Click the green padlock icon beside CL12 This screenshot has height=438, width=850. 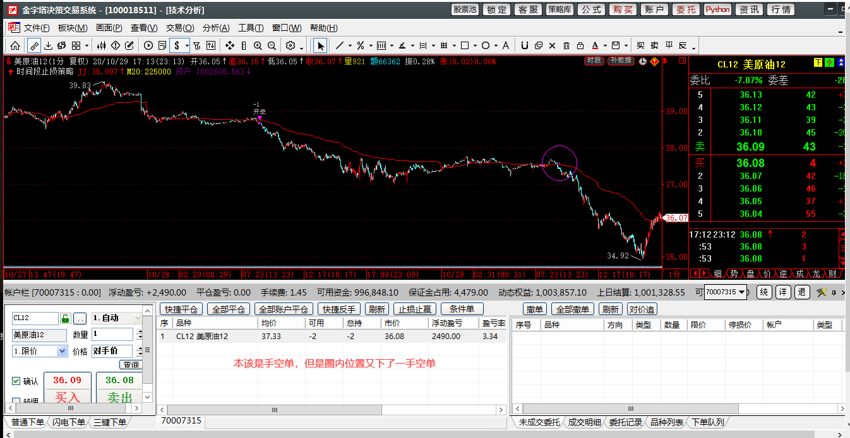[x=66, y=318]
